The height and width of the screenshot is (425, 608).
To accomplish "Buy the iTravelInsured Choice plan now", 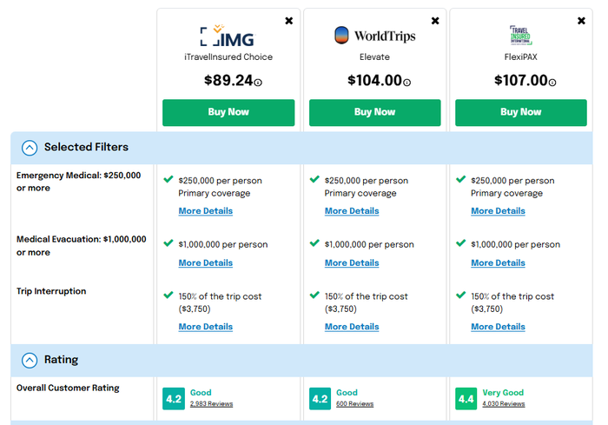I will [x=228, y=113].
